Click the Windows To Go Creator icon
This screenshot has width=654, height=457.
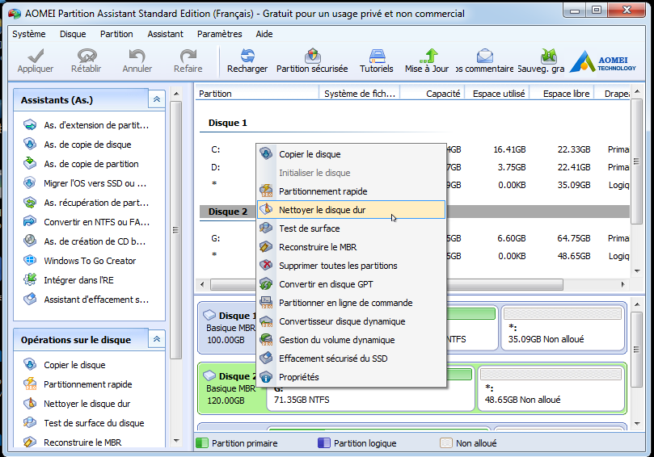coord(30,260)
